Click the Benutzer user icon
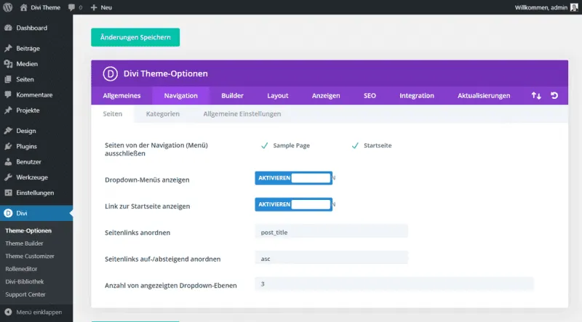582x322 pixels. coord(8,162)
